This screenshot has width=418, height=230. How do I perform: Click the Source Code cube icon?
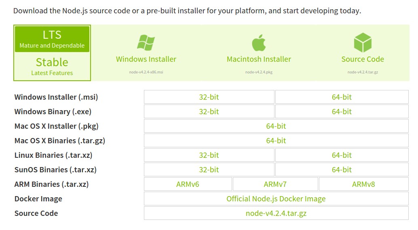(x=363, y=42)
